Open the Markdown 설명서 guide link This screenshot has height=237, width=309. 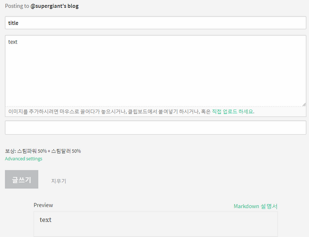[255, 206]
